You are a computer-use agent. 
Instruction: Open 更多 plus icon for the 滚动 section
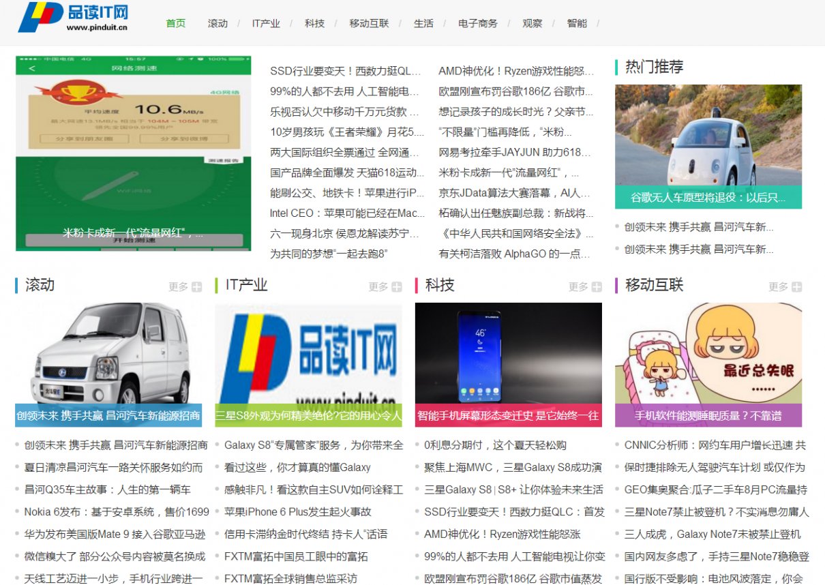pyautogui.click(x=196, y=287)
